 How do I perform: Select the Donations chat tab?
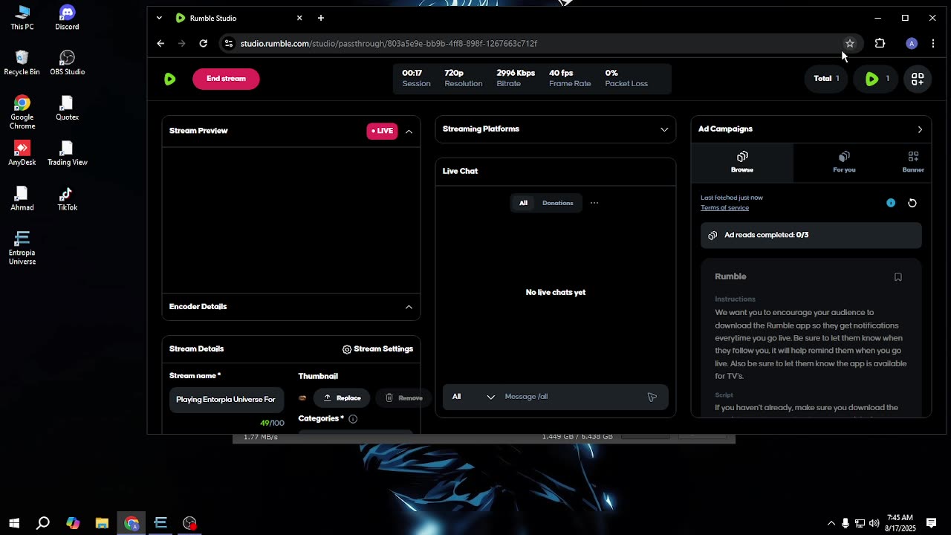(557, 203)
